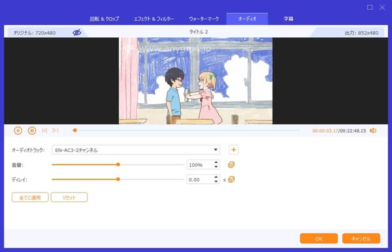Stop the video preview
Viewport: 392px width, 252px height.
[32, 130]
